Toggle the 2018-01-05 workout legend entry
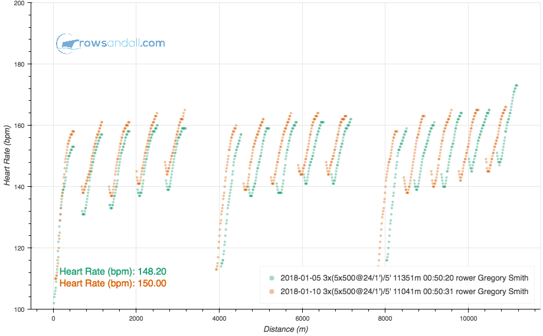The height and width of the screenshot is (336, 543). (404, 278)
